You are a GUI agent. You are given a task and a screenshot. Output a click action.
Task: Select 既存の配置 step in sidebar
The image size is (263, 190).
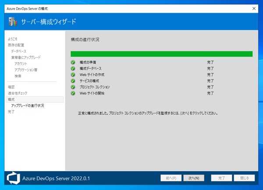tap(16, 45)
